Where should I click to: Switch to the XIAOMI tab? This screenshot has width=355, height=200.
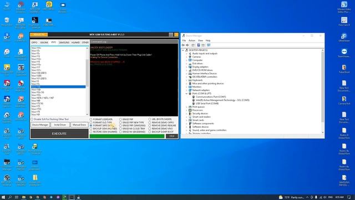pyautogui.click(x=44, y=43)
